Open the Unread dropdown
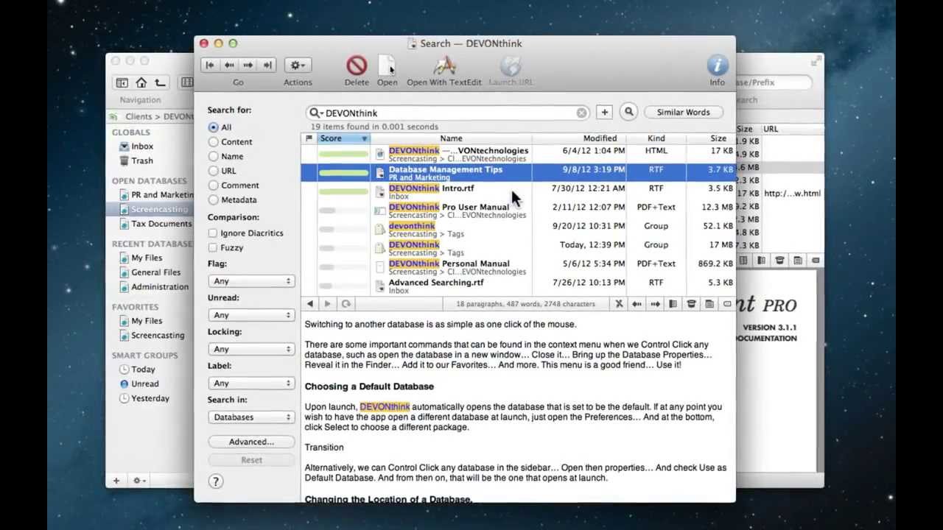This screenshot has height=530, width=943. tap(251, 315)
